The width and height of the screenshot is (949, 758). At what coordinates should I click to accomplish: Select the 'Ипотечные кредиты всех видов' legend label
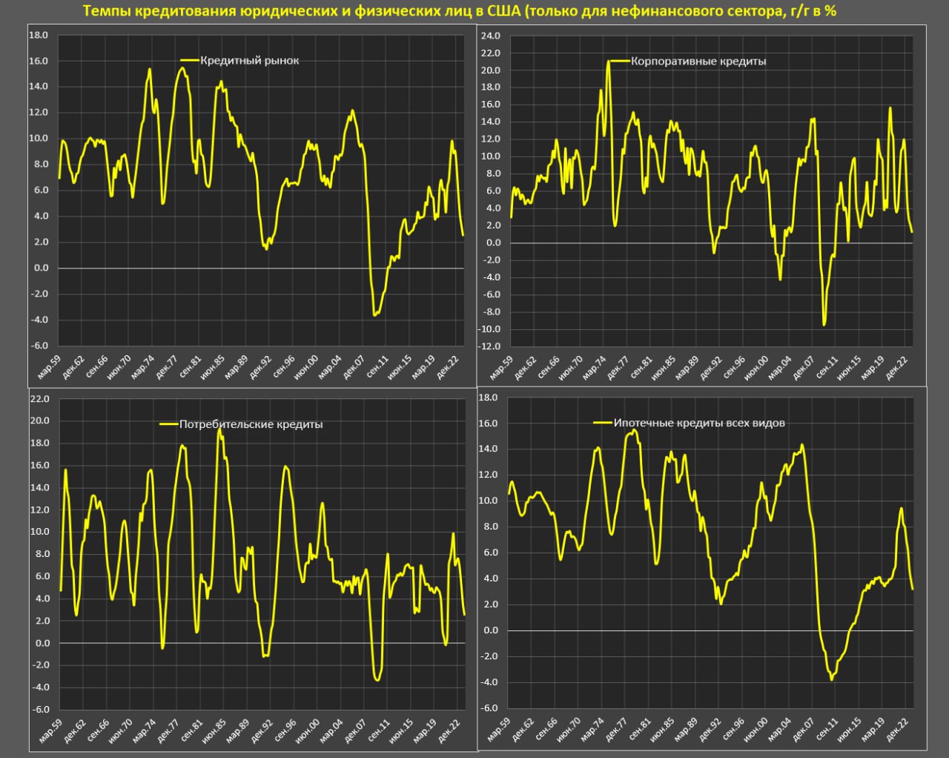(x=699, y=423)
